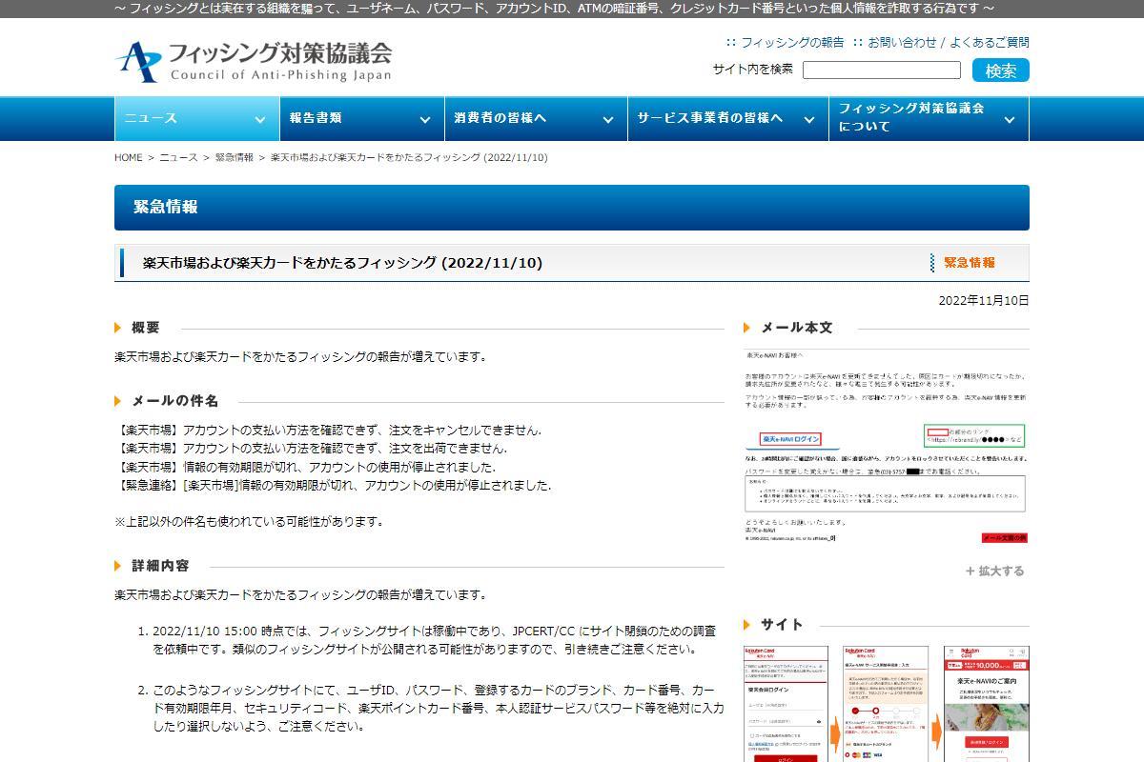
Task: Expand the chevron beside サービス事業者の皆様へ
Action: [x=808, y=119]
